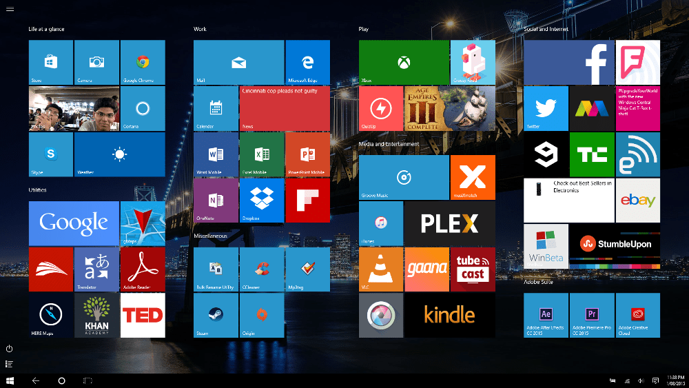Open the OneNote tile
This screenshot has width=689, height=388.
[x=216, y=201]
